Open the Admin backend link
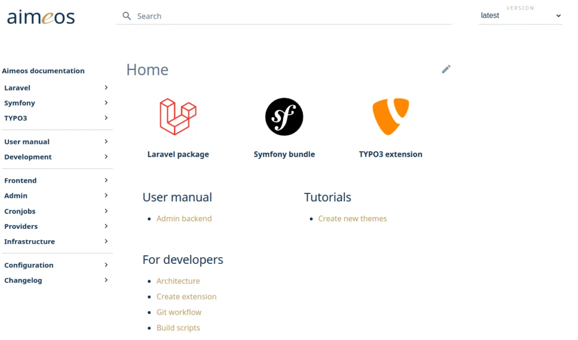This screenshot has height=340, width=578. coord(184,218)
